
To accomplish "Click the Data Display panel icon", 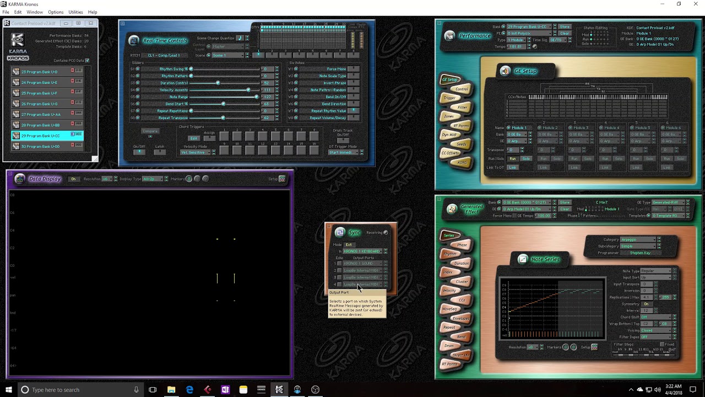I will [x=20, y=179].
